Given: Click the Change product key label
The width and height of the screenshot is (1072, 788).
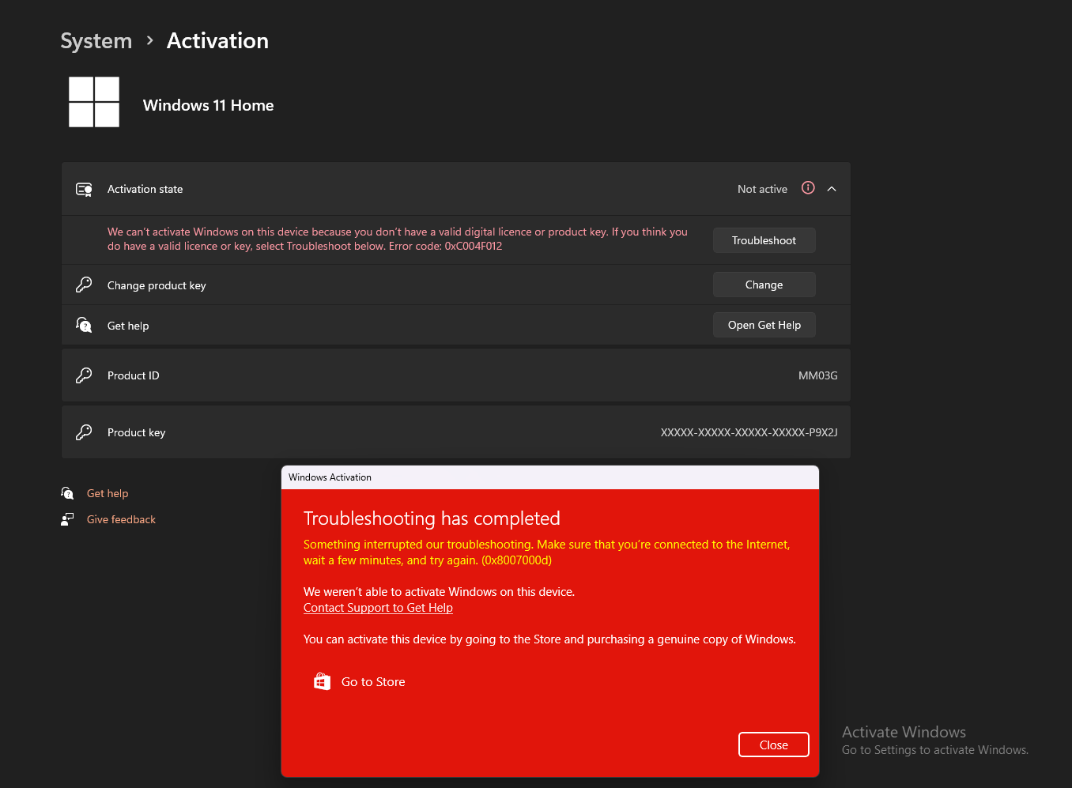Looking at the screenshot, I should [x=157, y=285].
